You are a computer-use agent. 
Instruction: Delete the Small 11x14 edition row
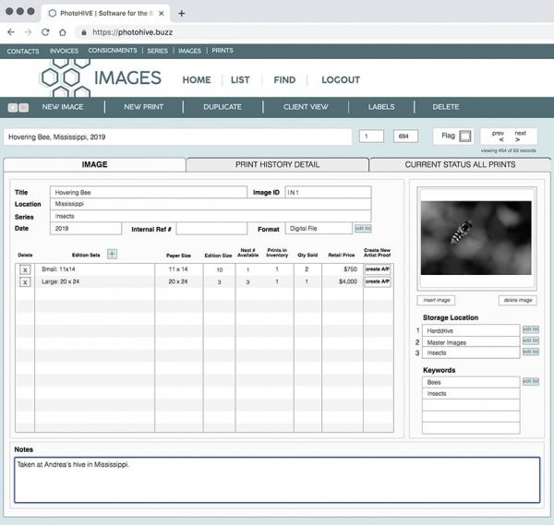coord(25,269)
